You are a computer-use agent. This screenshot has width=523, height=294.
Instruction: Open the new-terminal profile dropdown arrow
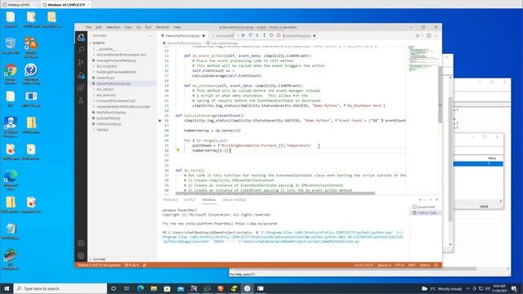tap(425, 199)
